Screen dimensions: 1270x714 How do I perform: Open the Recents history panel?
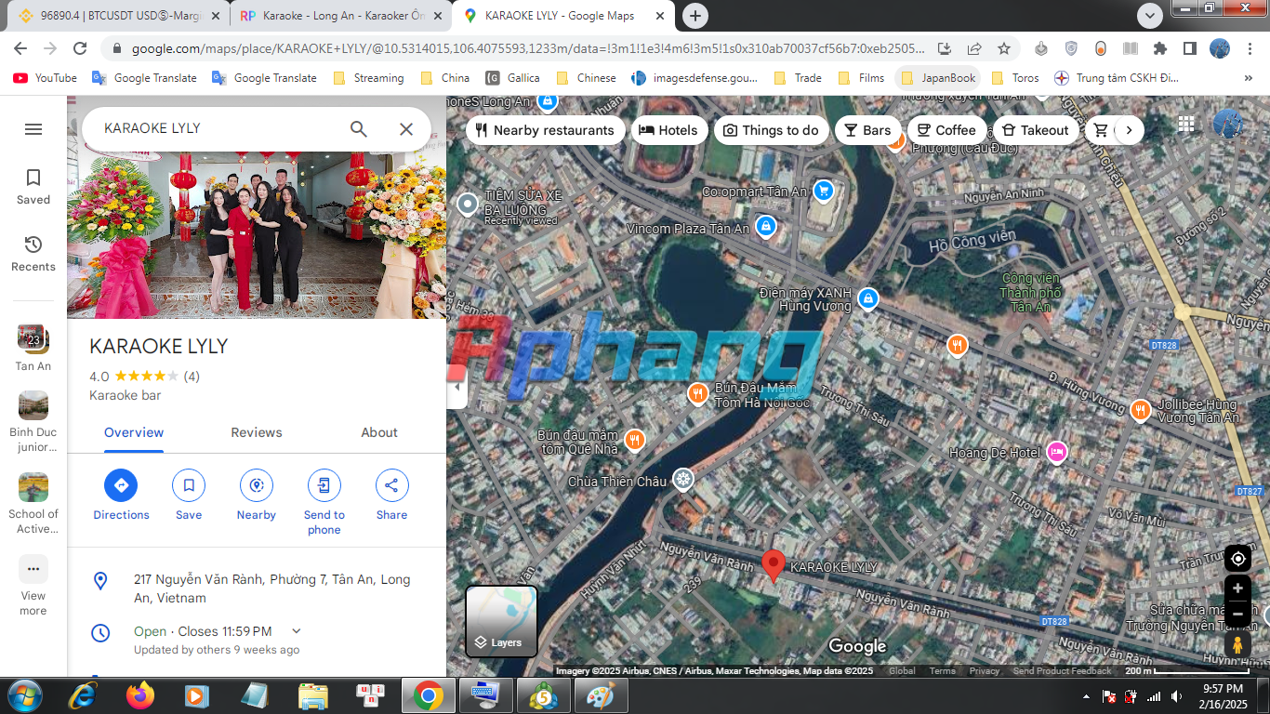point(33,253)
